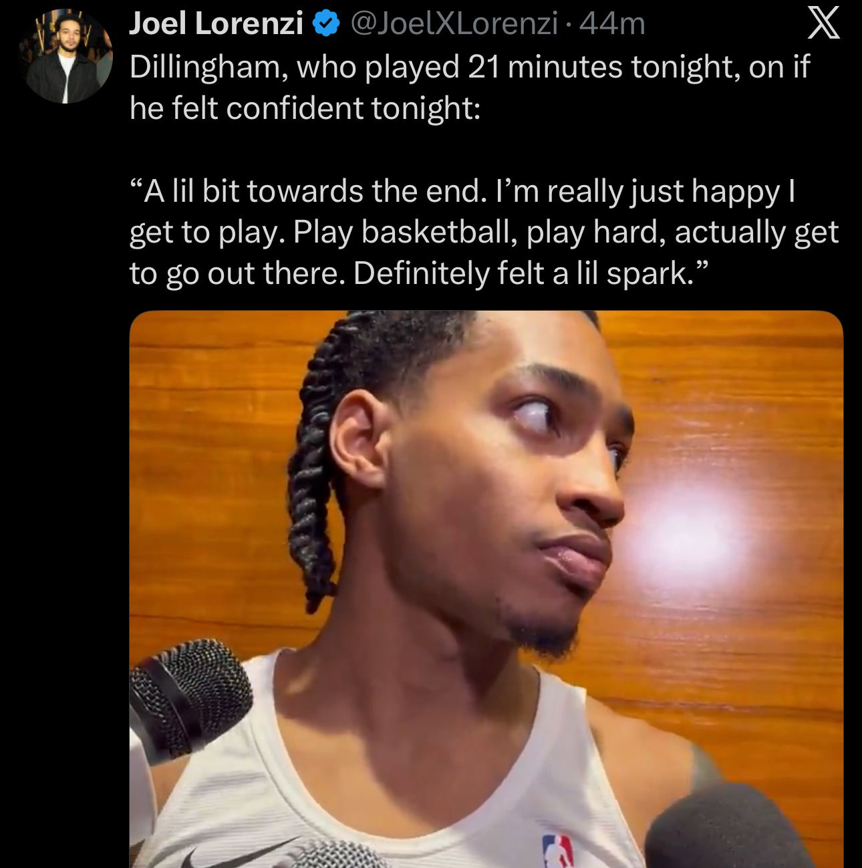862x868 pixels.
Task: Click the 'he felt confident tonight:' line
Action: coord(305,108)
